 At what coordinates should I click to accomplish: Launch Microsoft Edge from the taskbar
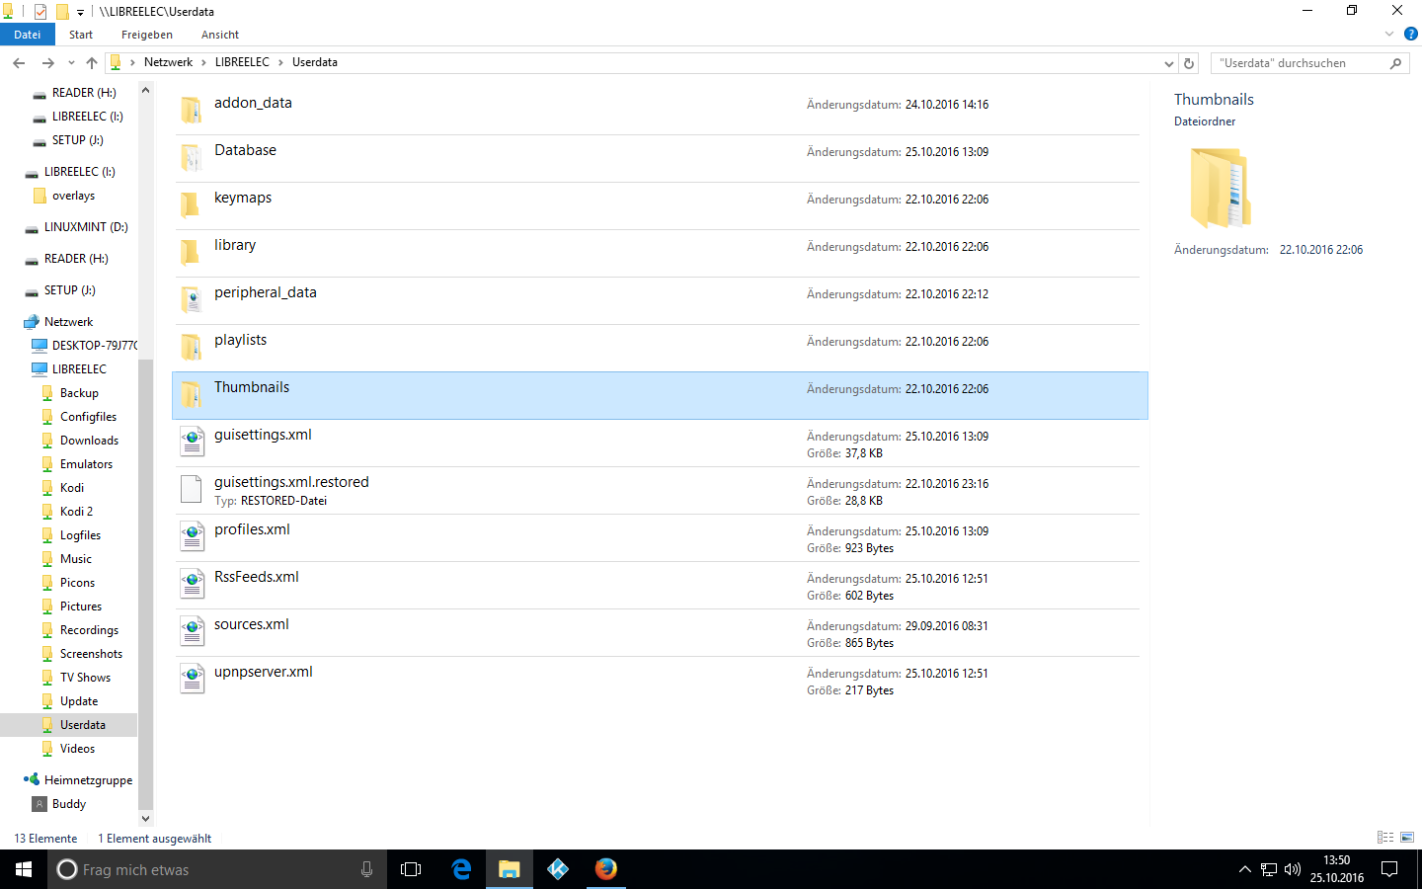click(x=461, y=869)
